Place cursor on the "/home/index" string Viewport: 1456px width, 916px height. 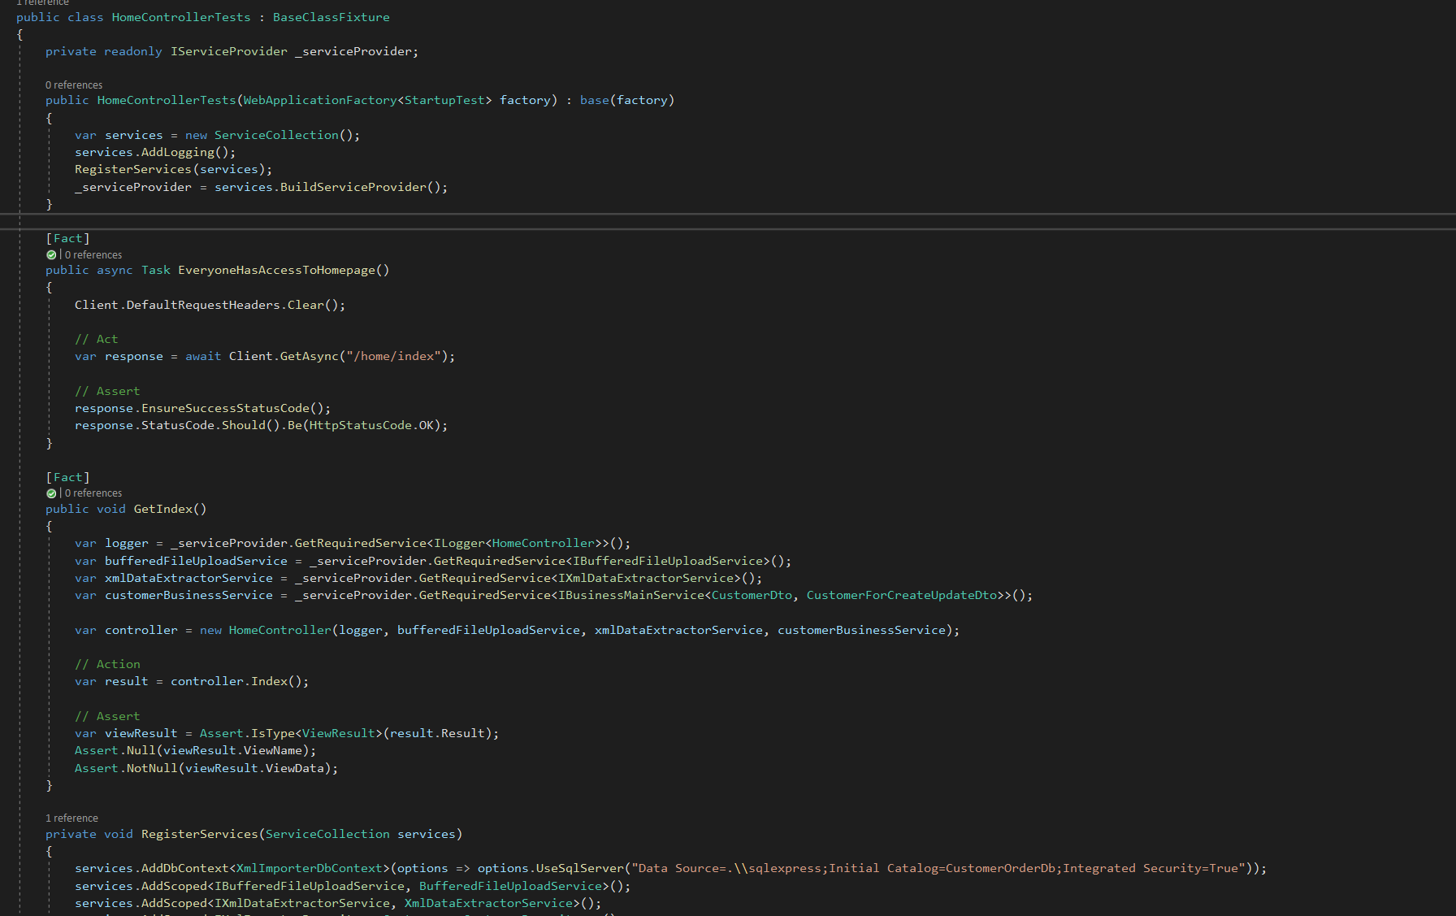(394, 356)
